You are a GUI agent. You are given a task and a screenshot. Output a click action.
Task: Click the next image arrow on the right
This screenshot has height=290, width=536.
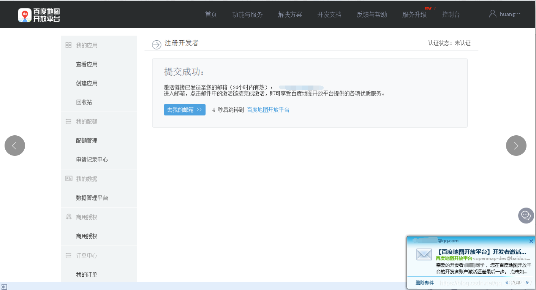(x=516, y=146)
